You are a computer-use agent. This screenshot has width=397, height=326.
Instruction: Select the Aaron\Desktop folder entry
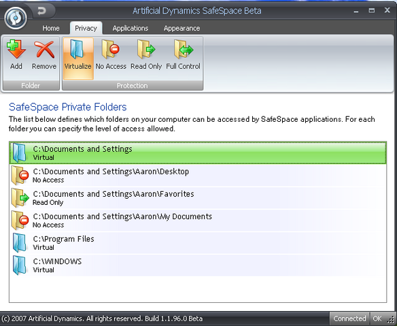coord(198,175)
